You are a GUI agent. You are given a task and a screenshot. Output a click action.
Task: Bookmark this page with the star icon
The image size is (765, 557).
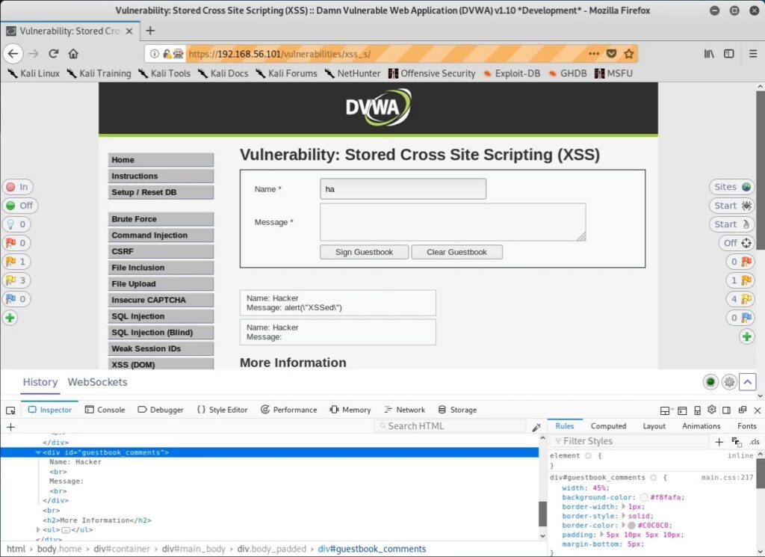click(629, 54)
